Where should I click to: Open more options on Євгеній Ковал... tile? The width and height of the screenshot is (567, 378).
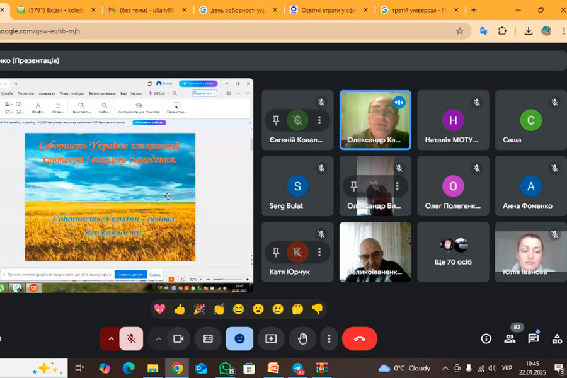(319, 120)
